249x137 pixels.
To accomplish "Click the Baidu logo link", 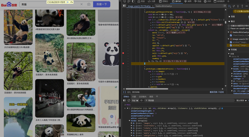I will [x=10, y=4].
